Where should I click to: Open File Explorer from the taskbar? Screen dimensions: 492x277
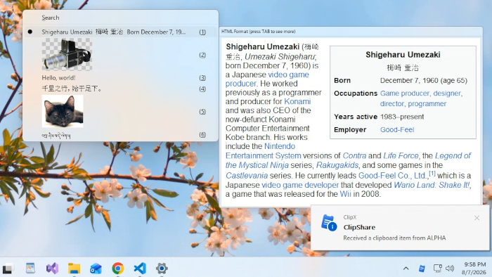pyautogui.click(x=74, y=269)
